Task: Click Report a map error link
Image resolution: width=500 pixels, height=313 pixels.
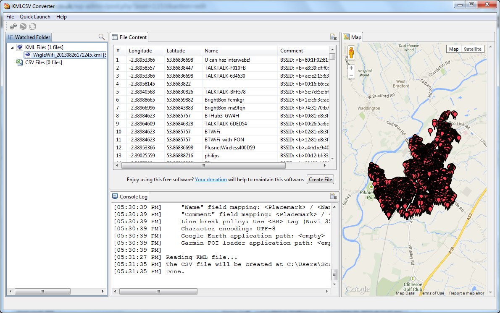Action: click(x=466, y=293)
